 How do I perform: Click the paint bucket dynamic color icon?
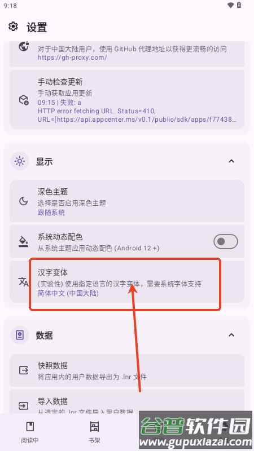pyautogui.click(x=23, y=242)
